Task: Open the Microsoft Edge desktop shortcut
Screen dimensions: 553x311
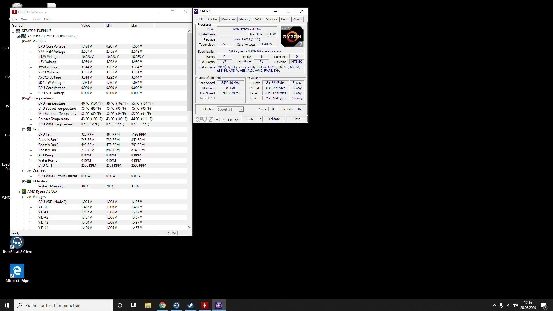Action: click(x=17, y=271)
